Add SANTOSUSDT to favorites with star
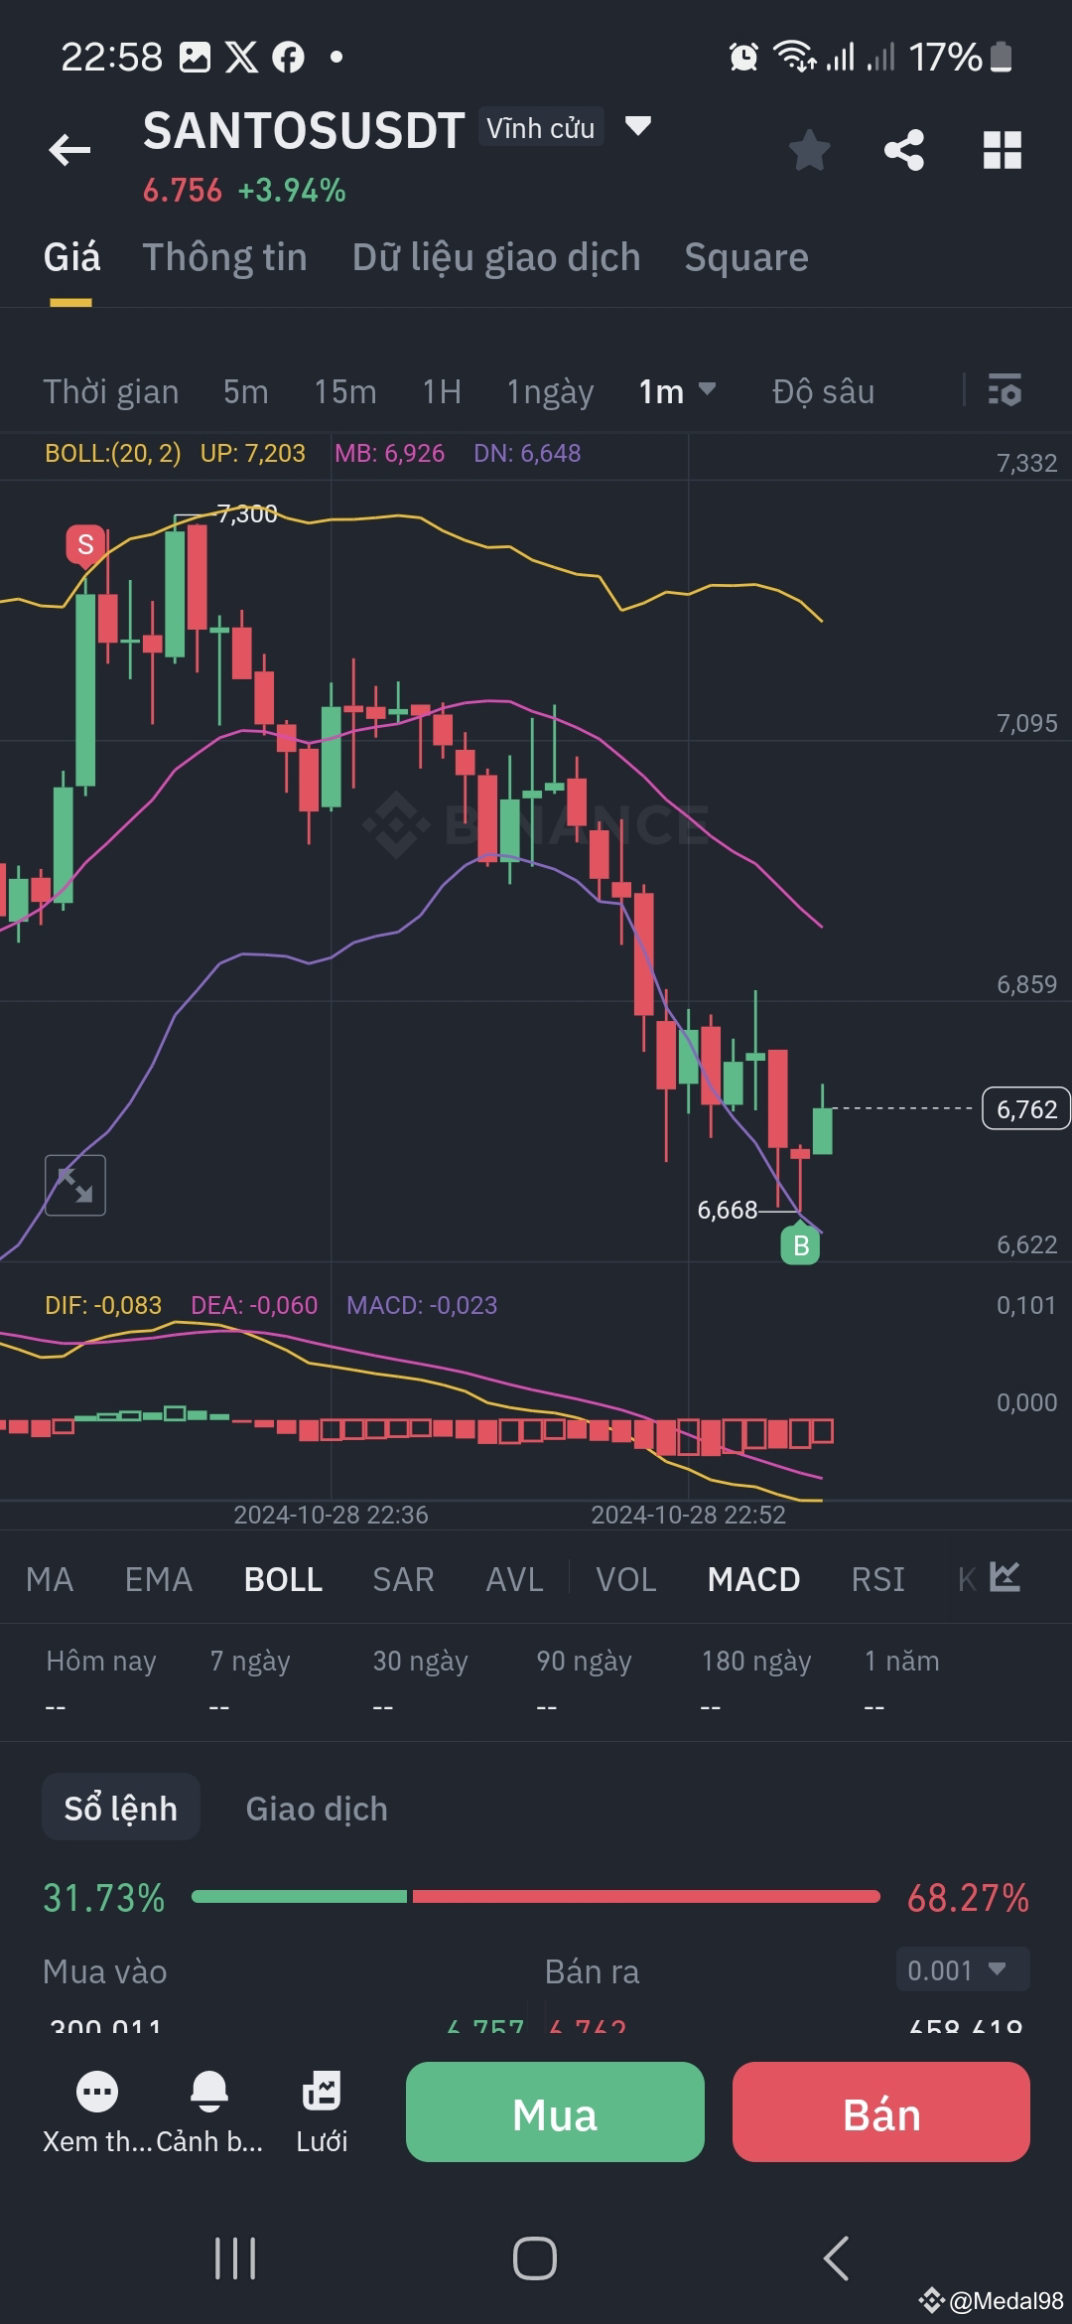The height and width of the screenshot is (2324, 1072). click(x=809, y=150)
